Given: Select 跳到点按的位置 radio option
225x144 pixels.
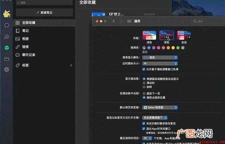Looking at the screenshot, I should pyautogui.click(x=144, y=98).
